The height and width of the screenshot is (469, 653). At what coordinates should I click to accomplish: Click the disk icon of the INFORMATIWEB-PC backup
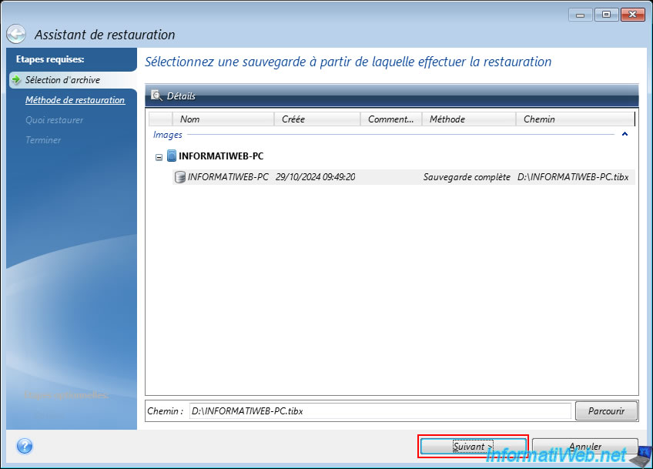pyautogui.click(x=180, y=177)
